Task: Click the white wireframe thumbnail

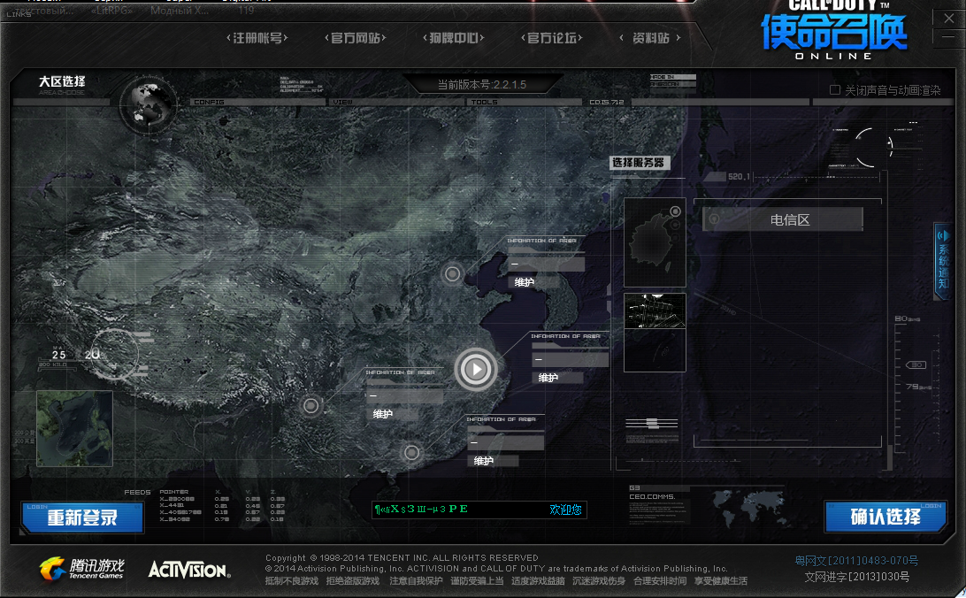Action: [655, 311]
